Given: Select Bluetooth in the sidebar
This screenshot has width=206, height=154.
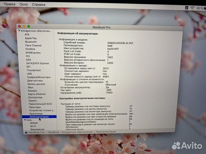Looking at the screenshot, I should pos(31,42).
